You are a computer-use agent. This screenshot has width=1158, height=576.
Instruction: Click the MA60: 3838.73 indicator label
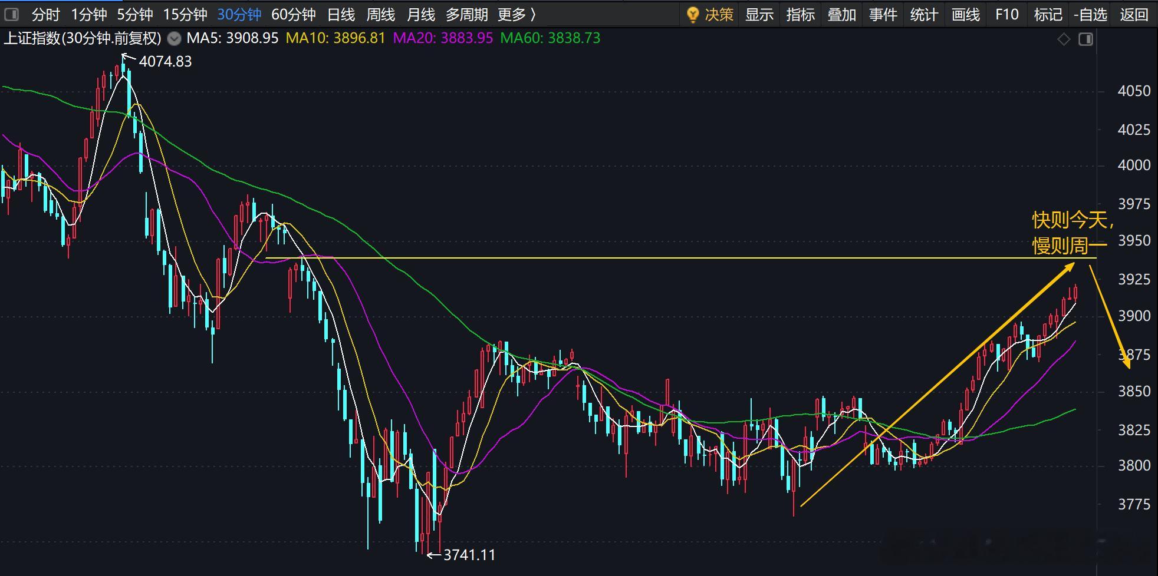[x=550, y=38]
